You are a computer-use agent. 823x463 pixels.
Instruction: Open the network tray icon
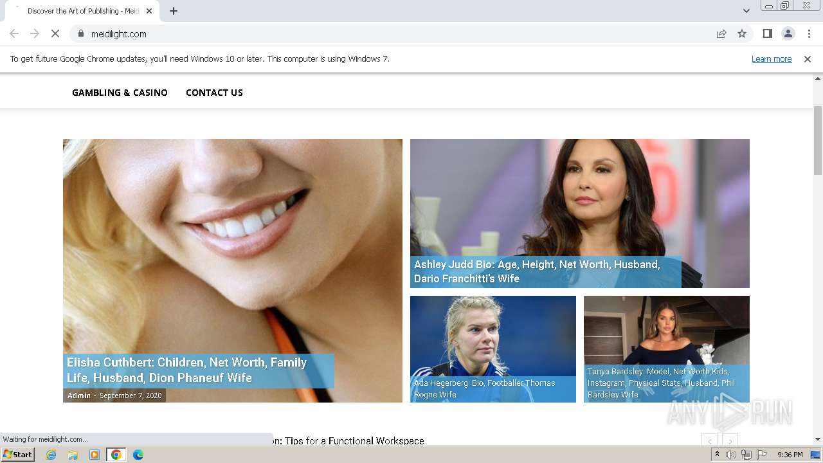point(746,455)
